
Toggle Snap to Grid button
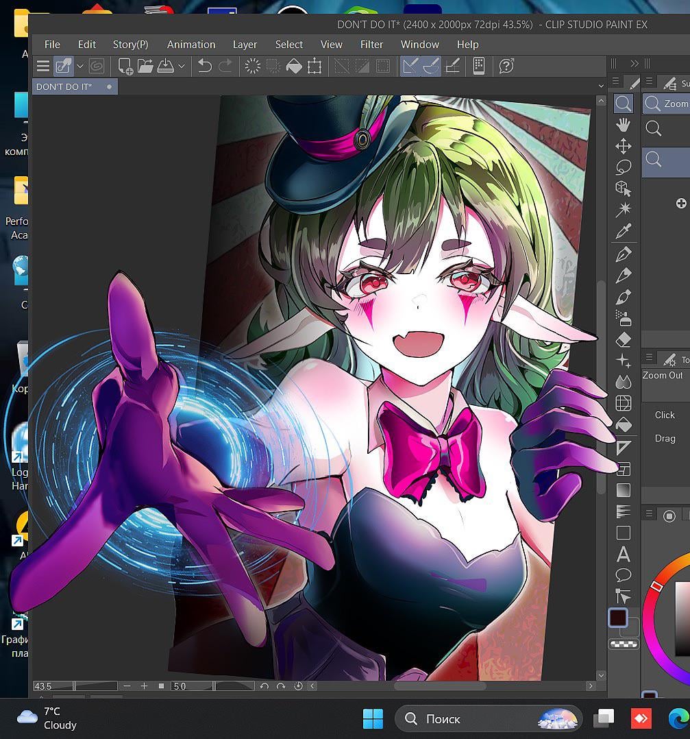pos(452,66)
